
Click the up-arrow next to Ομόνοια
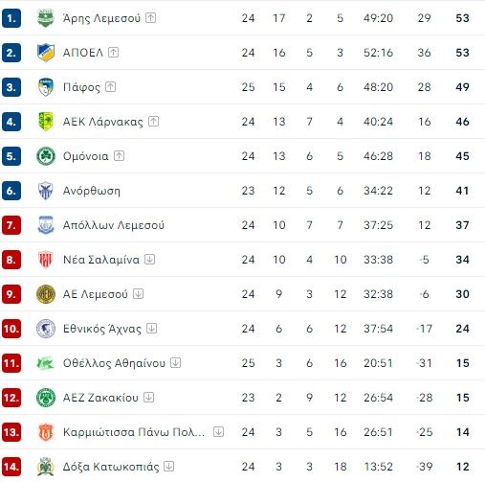119,155
